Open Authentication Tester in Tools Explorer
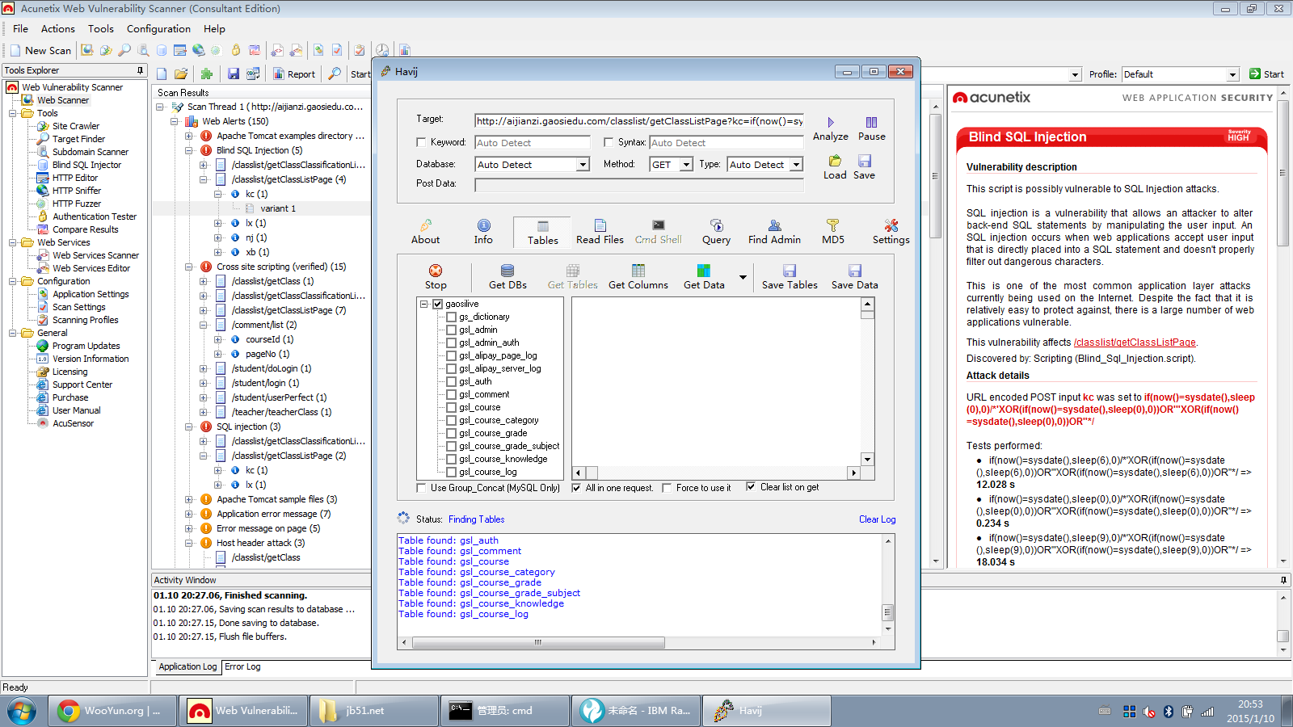1293x727 pixels. pyautogui.click(x=95, y=216)
